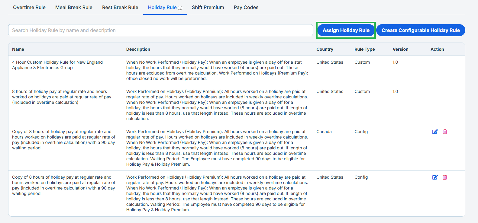Viewport: 478px width, 223px height.
Task: Click the info icon beside Holiday Rule tab
Action: pyautogui.click(x=180, y=8)
